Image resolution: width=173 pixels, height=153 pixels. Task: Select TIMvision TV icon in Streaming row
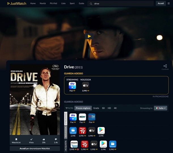pyautogui.click(x=92, y=117)
